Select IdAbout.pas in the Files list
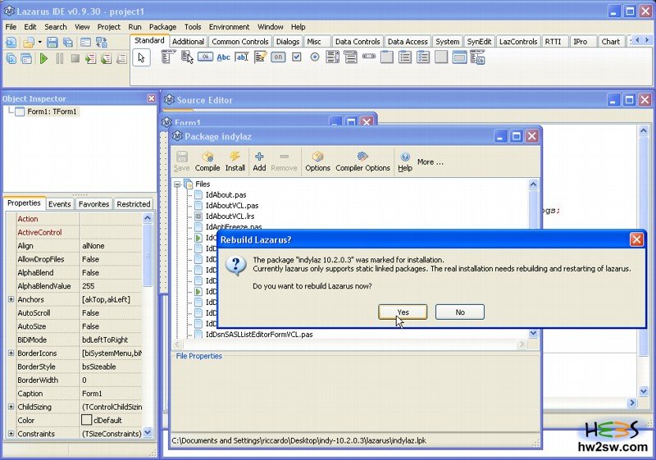This screenshot has height=460, width=656. pyautogui.click(x=225, y=194)
